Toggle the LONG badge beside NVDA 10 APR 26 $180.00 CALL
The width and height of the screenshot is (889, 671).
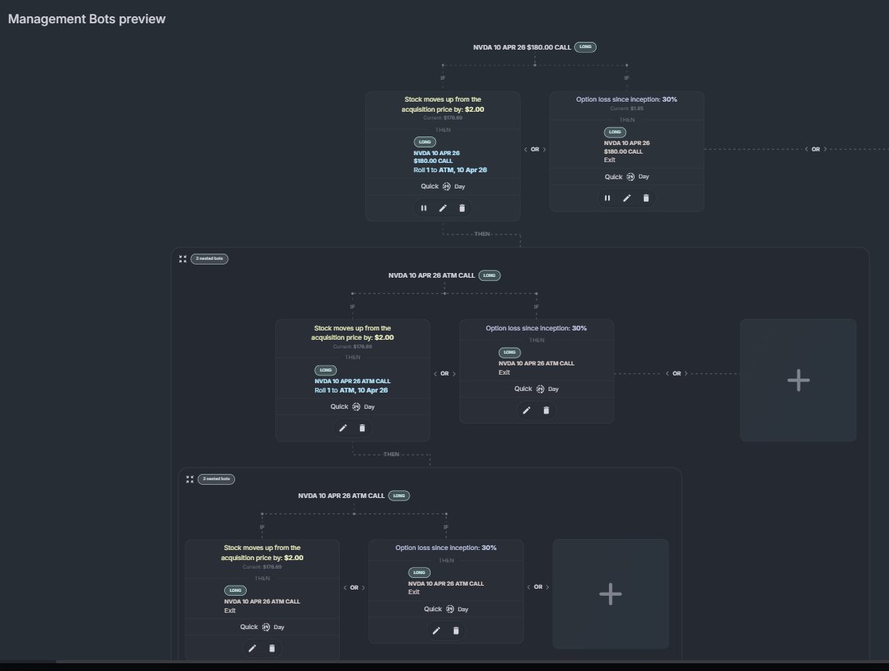point(586,47)
